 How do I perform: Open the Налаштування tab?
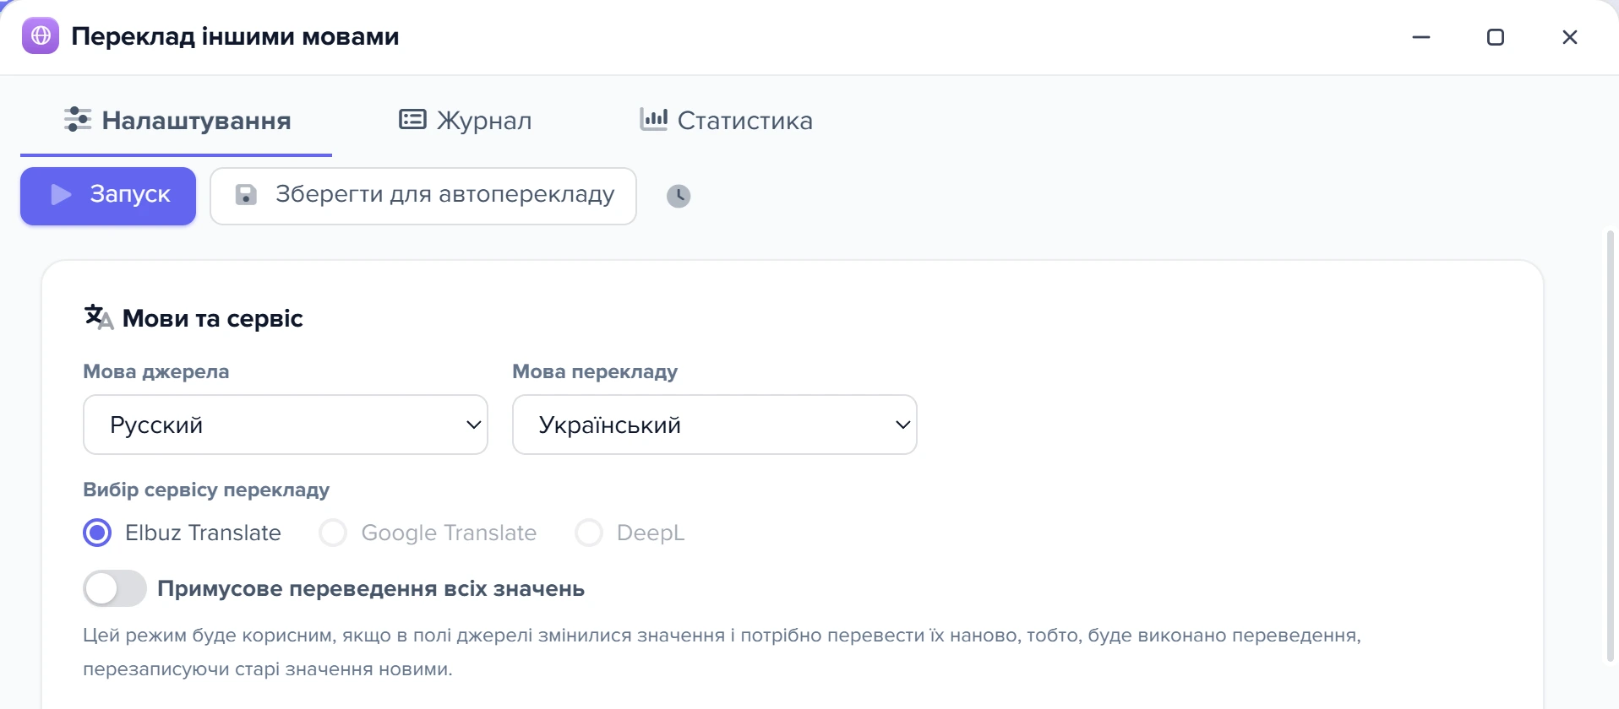[x=177, y=121]
